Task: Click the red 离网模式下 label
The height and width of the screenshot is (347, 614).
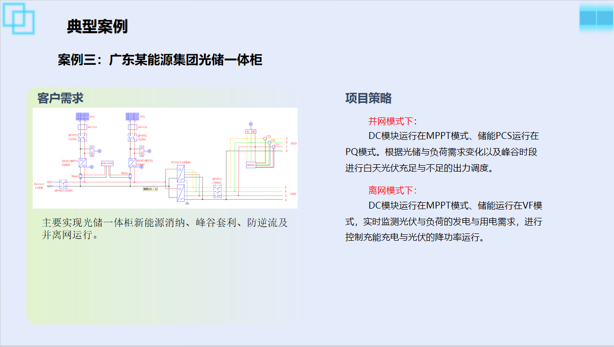Action: coord(392,191)
